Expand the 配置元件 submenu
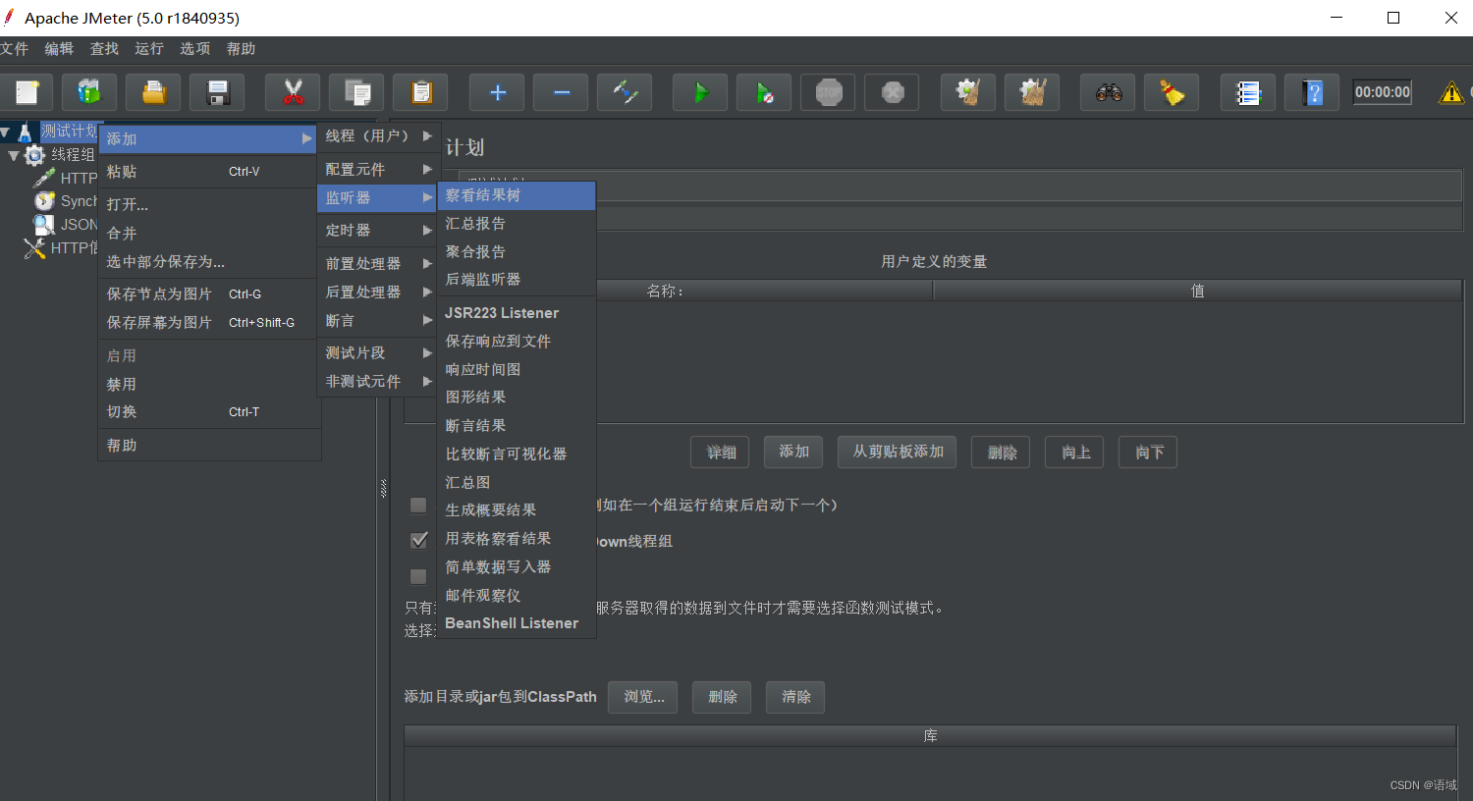 (378, 169)
